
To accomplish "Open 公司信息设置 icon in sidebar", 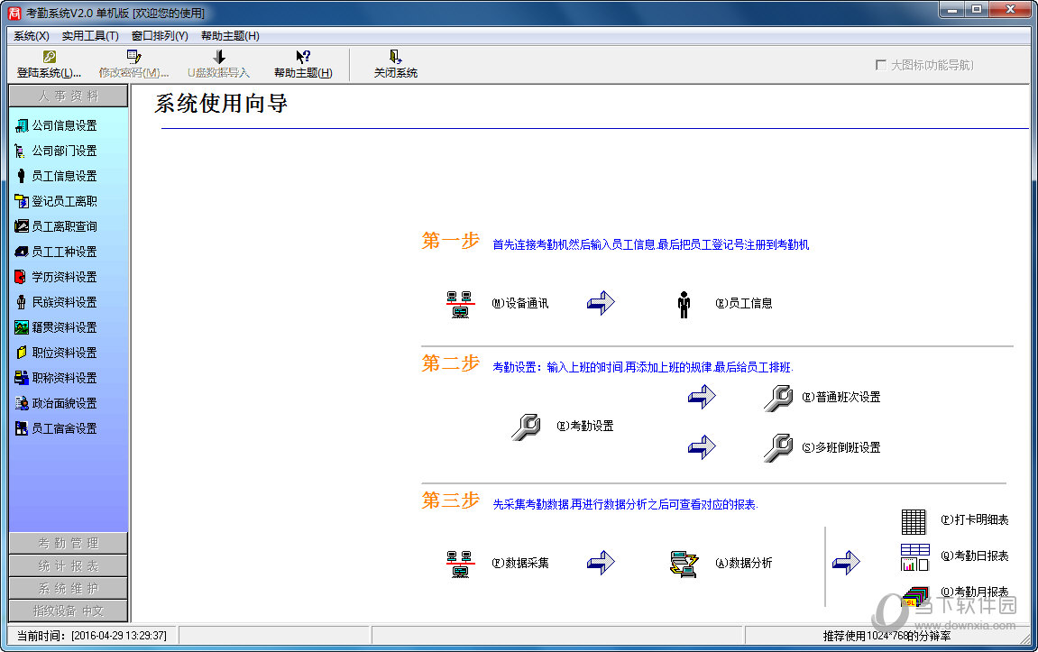I will pos(21,125).
